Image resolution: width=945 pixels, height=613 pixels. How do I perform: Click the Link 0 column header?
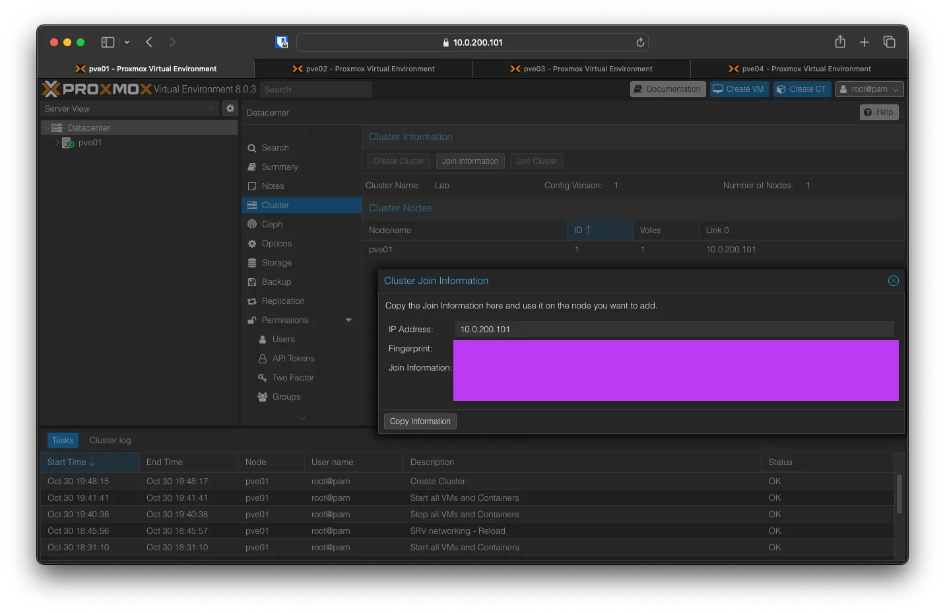point(802,231)
